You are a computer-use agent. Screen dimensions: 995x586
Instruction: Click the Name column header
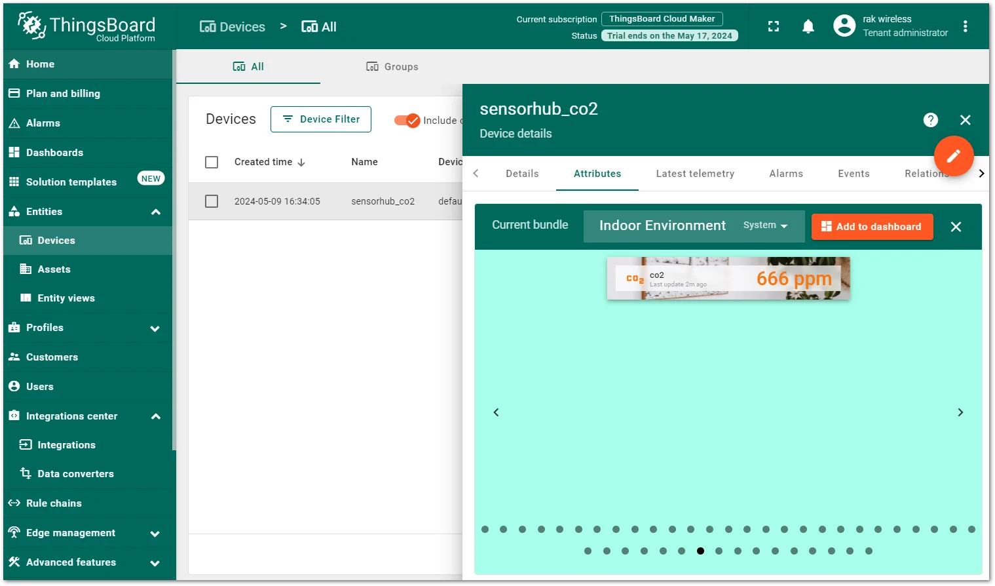point(364,162)
